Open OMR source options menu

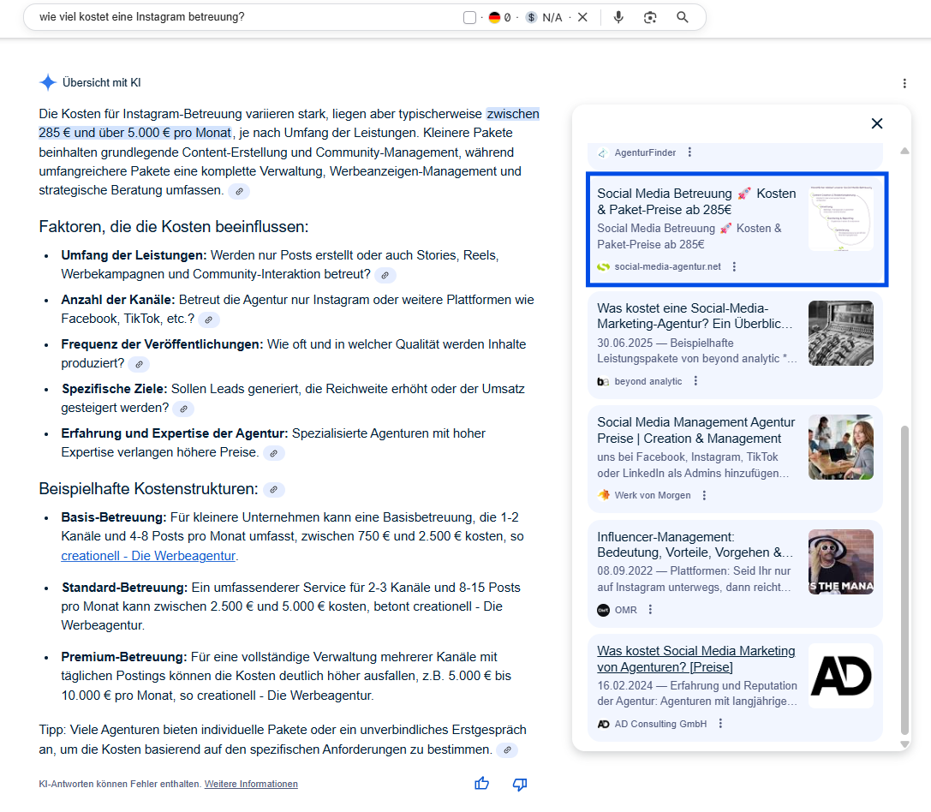click(650, 610)
